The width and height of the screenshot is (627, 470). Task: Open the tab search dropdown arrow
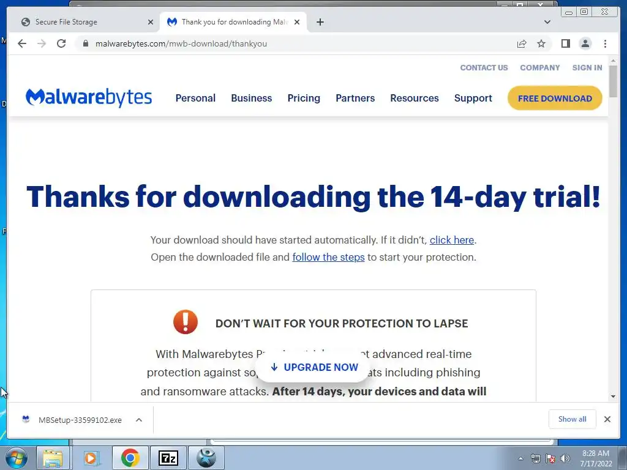point(547,22)
